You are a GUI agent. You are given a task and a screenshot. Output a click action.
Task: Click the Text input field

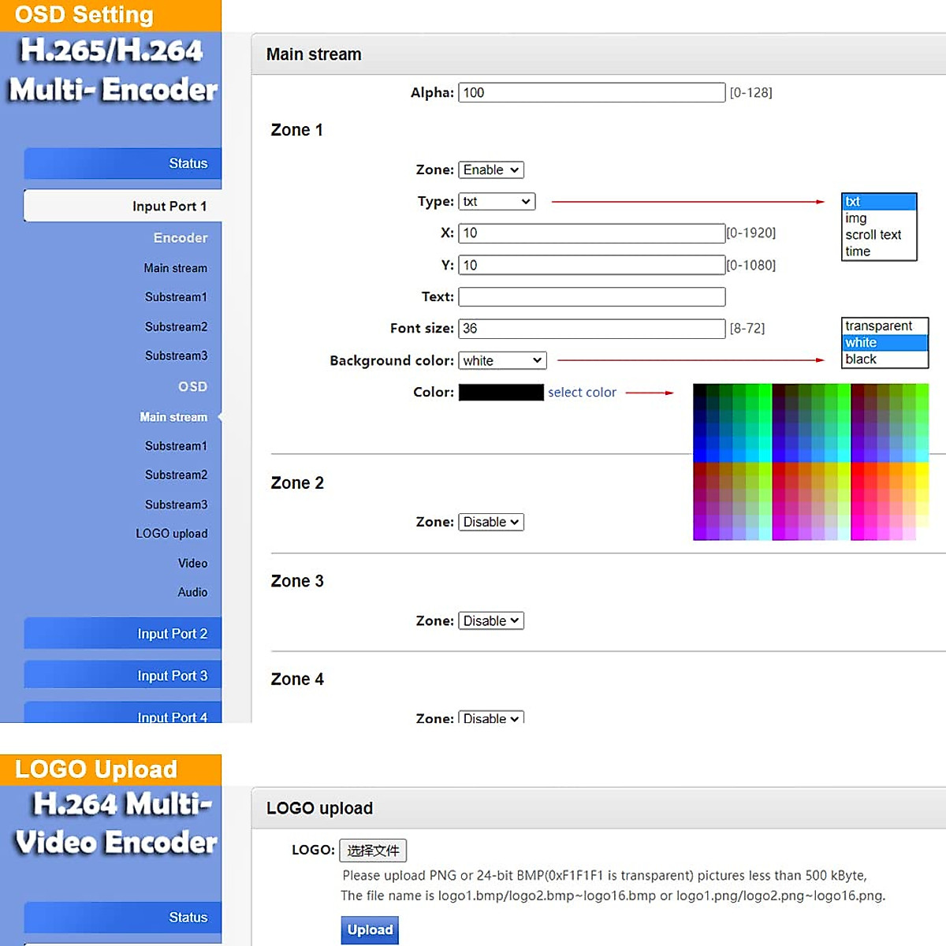(x=591, y=297)
